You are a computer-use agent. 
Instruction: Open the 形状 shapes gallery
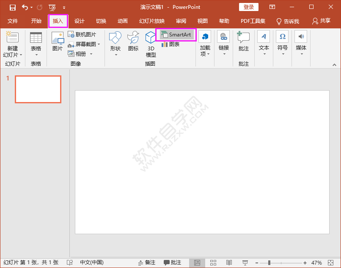pos(115,44)
